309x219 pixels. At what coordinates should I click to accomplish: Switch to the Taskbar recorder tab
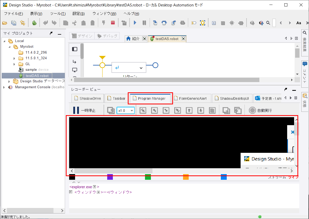116,98
